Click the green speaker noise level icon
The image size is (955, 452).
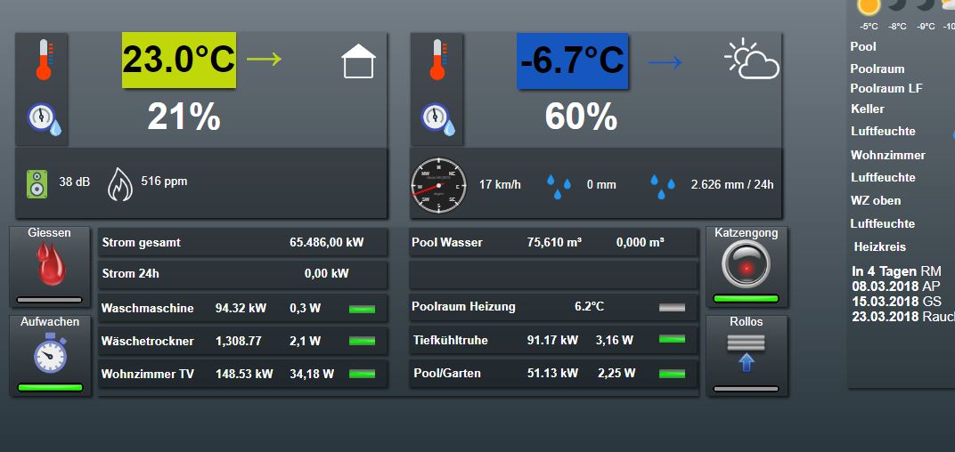(x=37, y=183)
